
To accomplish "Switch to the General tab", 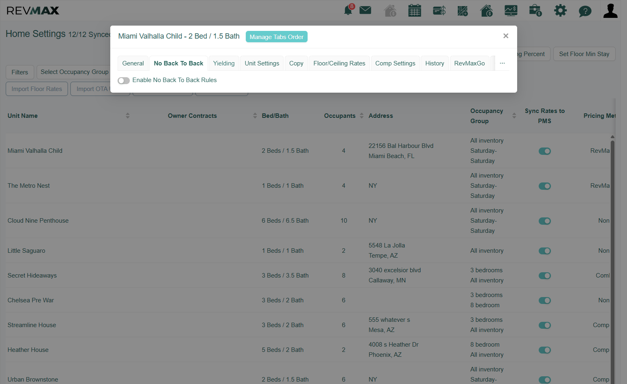I will coord(133,63).
